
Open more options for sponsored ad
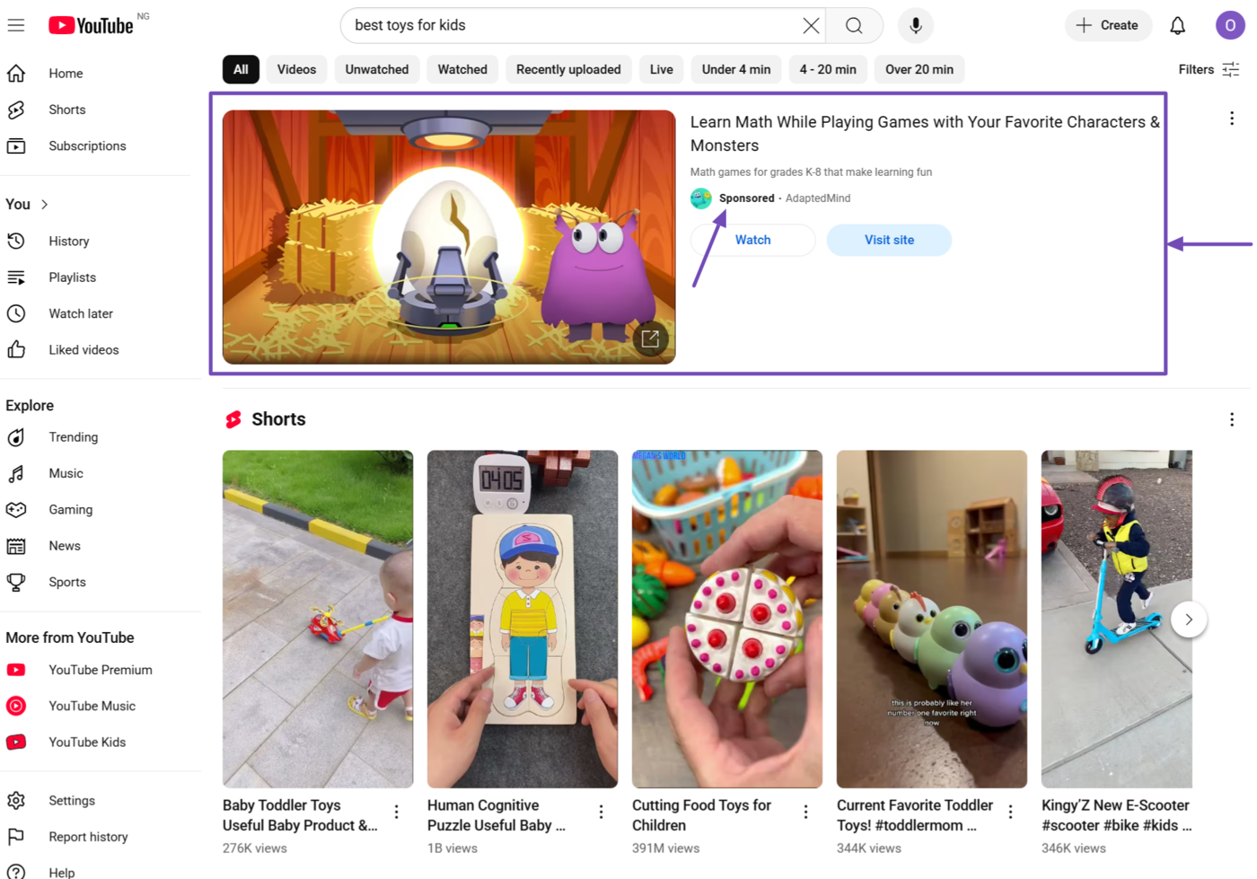pos(1231,119)
